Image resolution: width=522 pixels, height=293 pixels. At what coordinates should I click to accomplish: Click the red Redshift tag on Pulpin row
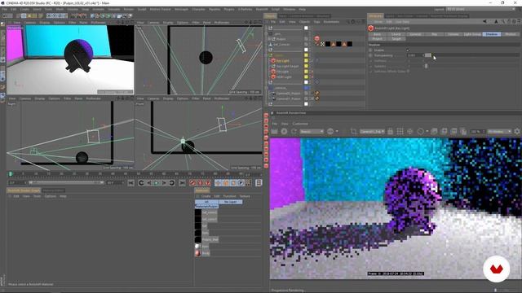tap(317, 39)
